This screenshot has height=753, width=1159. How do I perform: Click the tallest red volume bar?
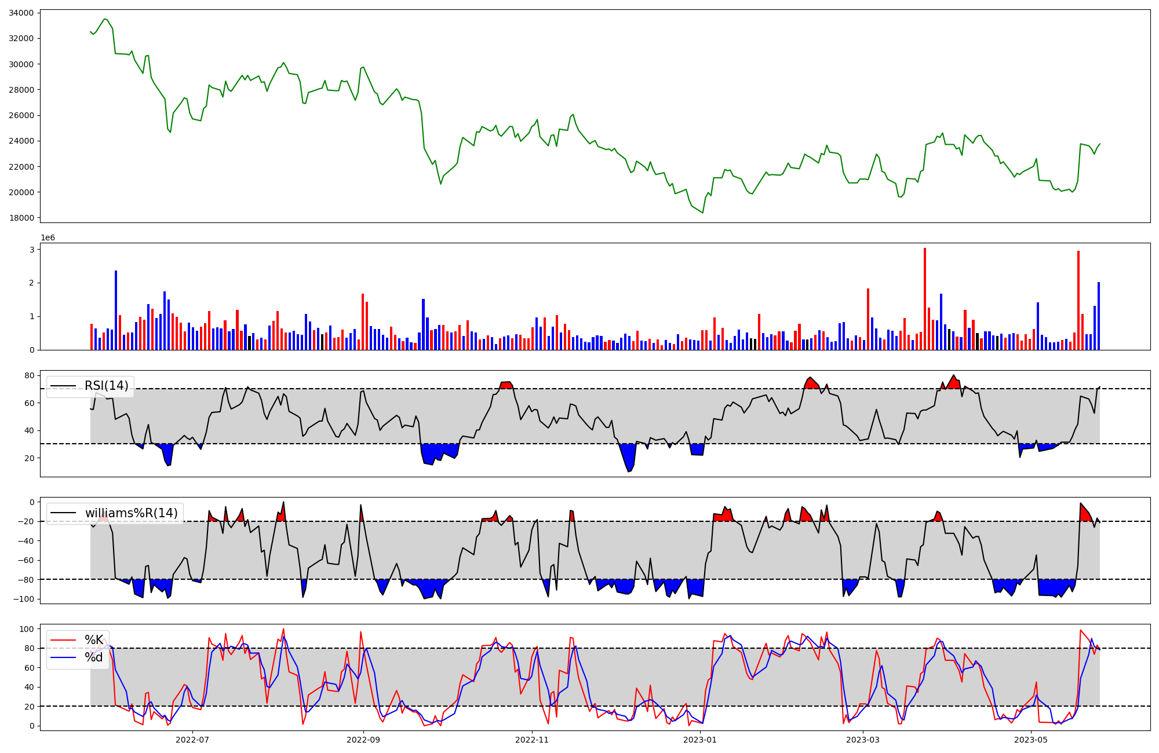(x=925, y=299)
